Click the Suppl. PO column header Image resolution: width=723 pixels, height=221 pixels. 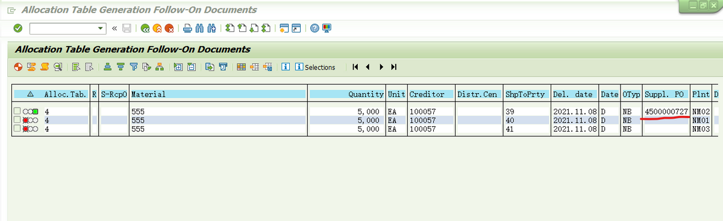click(x=666, y=94)
